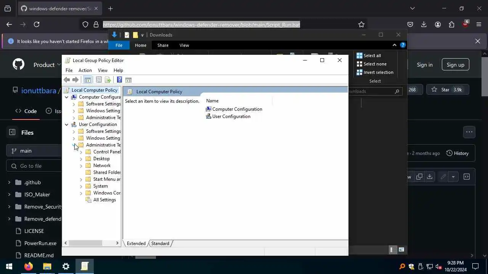Collapse the Computer Configuration tree node

pos(67,97)
